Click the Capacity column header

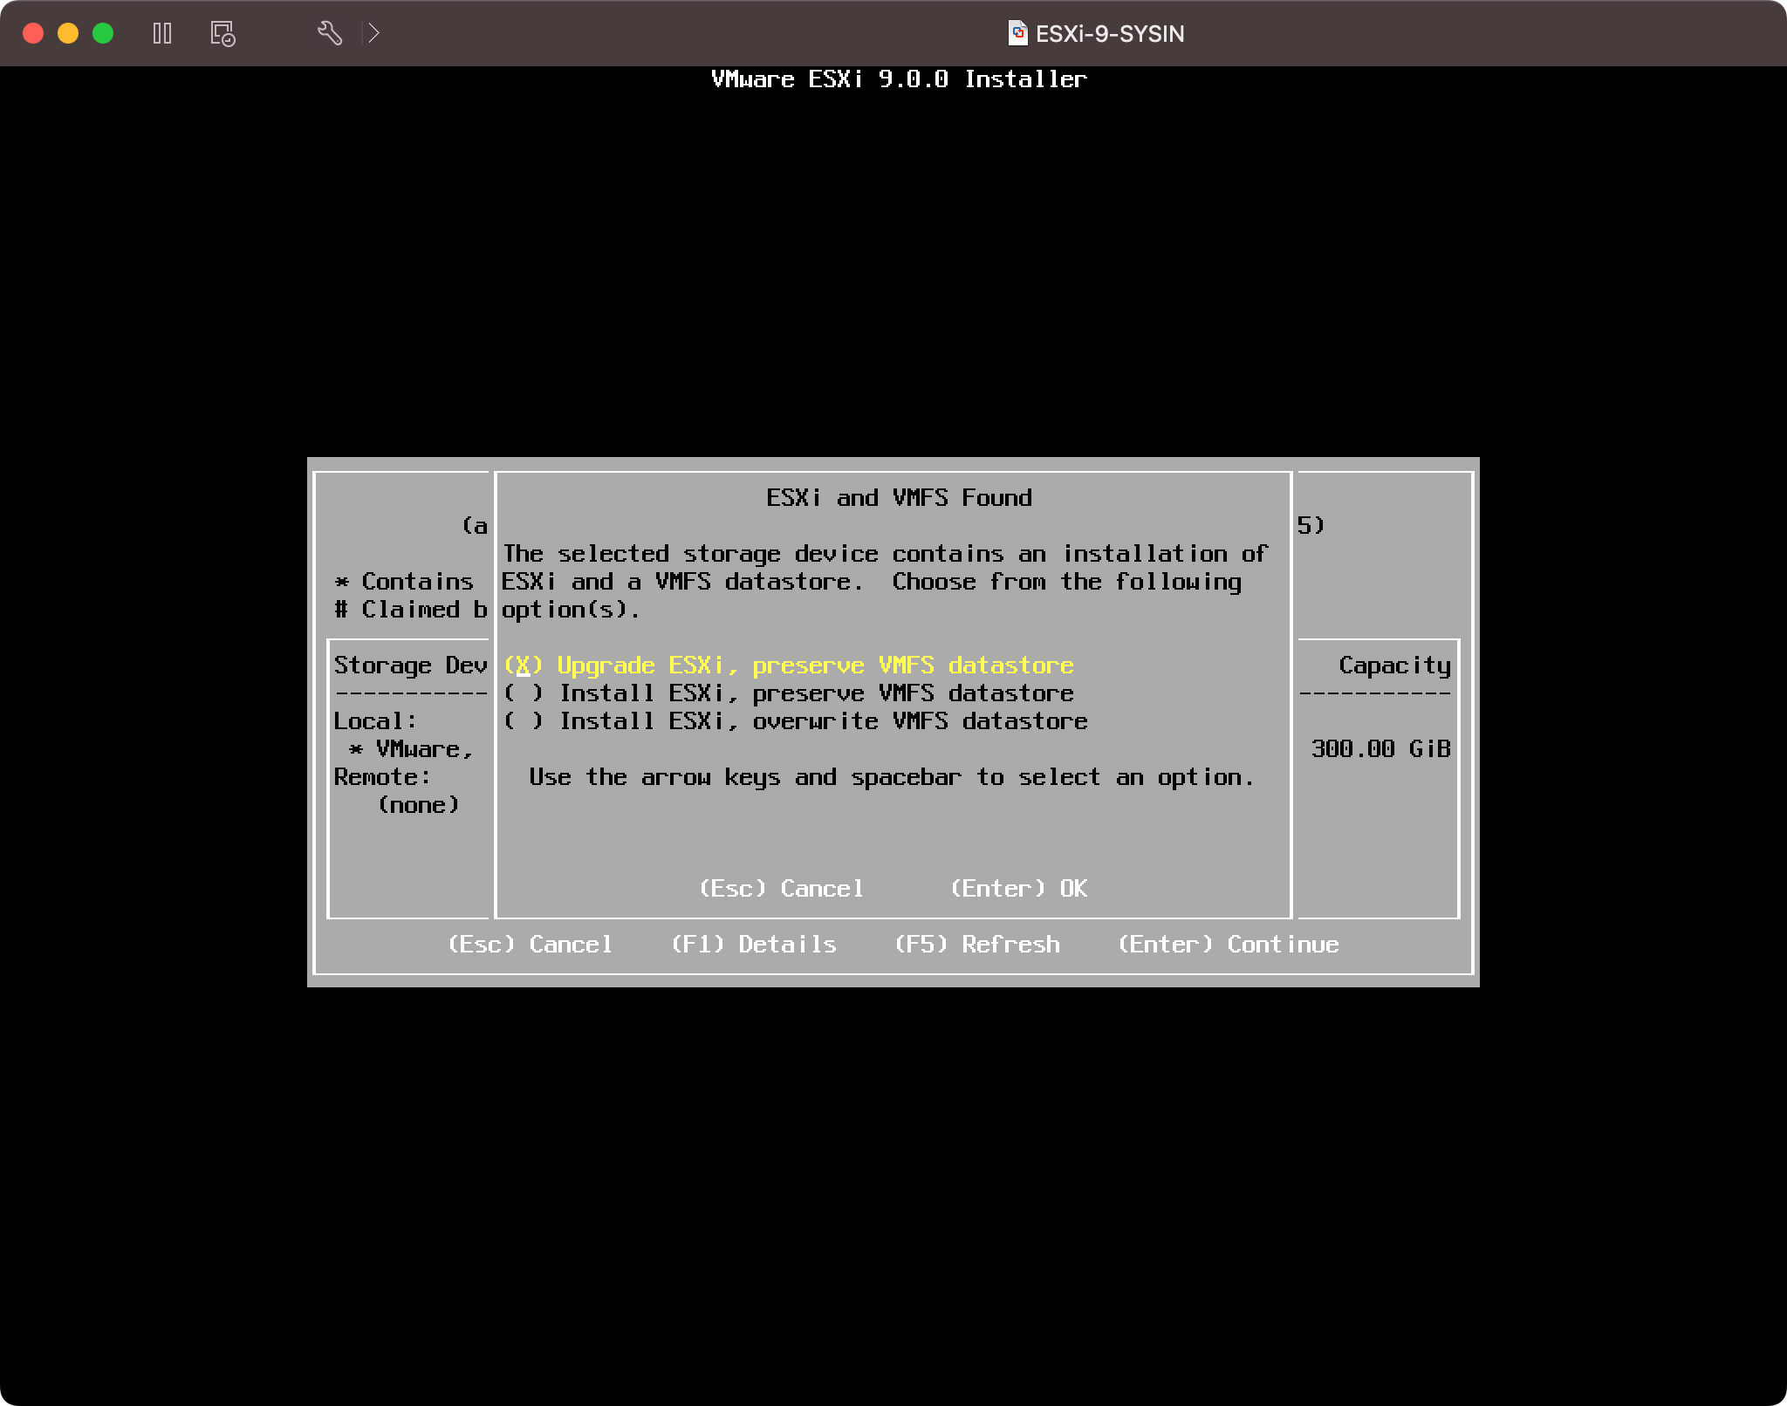pyautogui.click(x=1394, y=665)
